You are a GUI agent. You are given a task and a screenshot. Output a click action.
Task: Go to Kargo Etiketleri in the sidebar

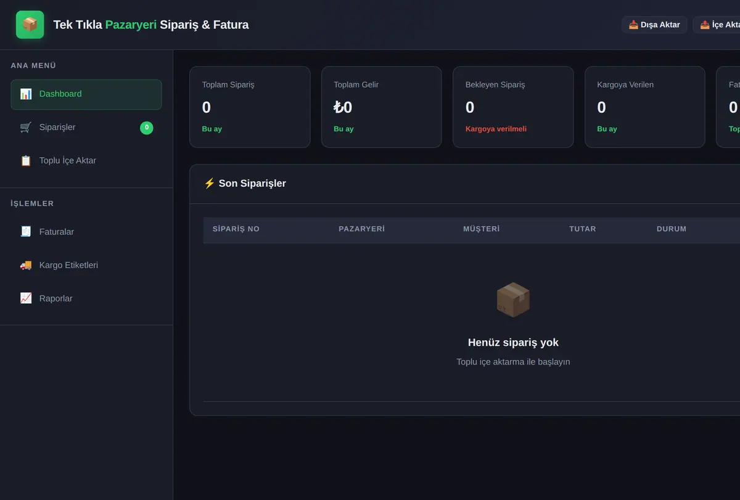coord(86,265)
